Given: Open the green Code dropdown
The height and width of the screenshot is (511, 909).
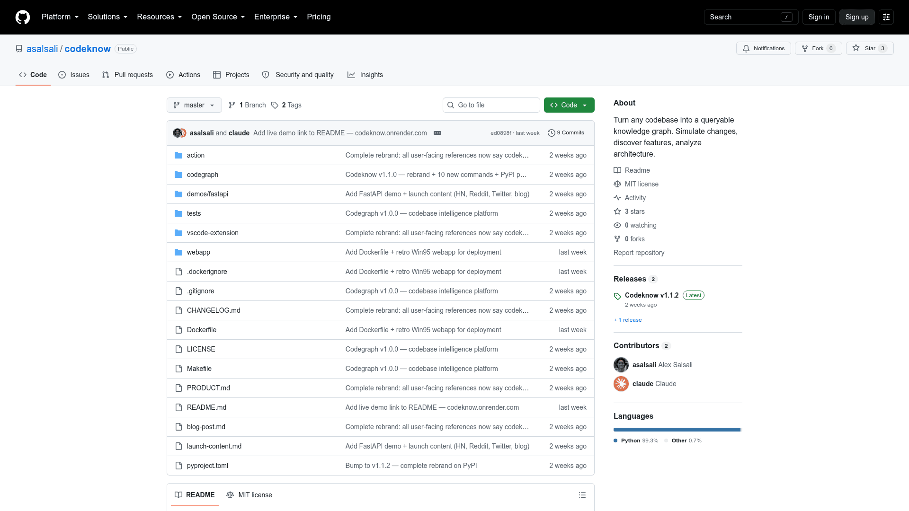Looking at the screenshot, I should click(x=569, y=105).
